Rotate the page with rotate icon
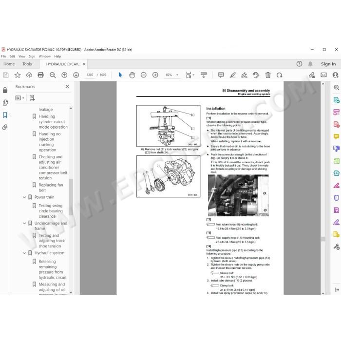 [x=280, y=75]
